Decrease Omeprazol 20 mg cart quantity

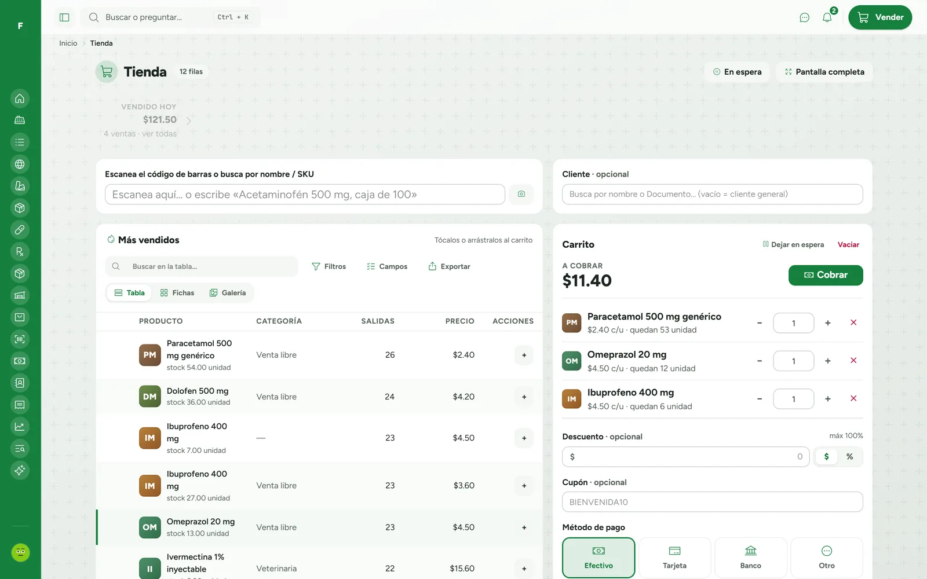760,361
